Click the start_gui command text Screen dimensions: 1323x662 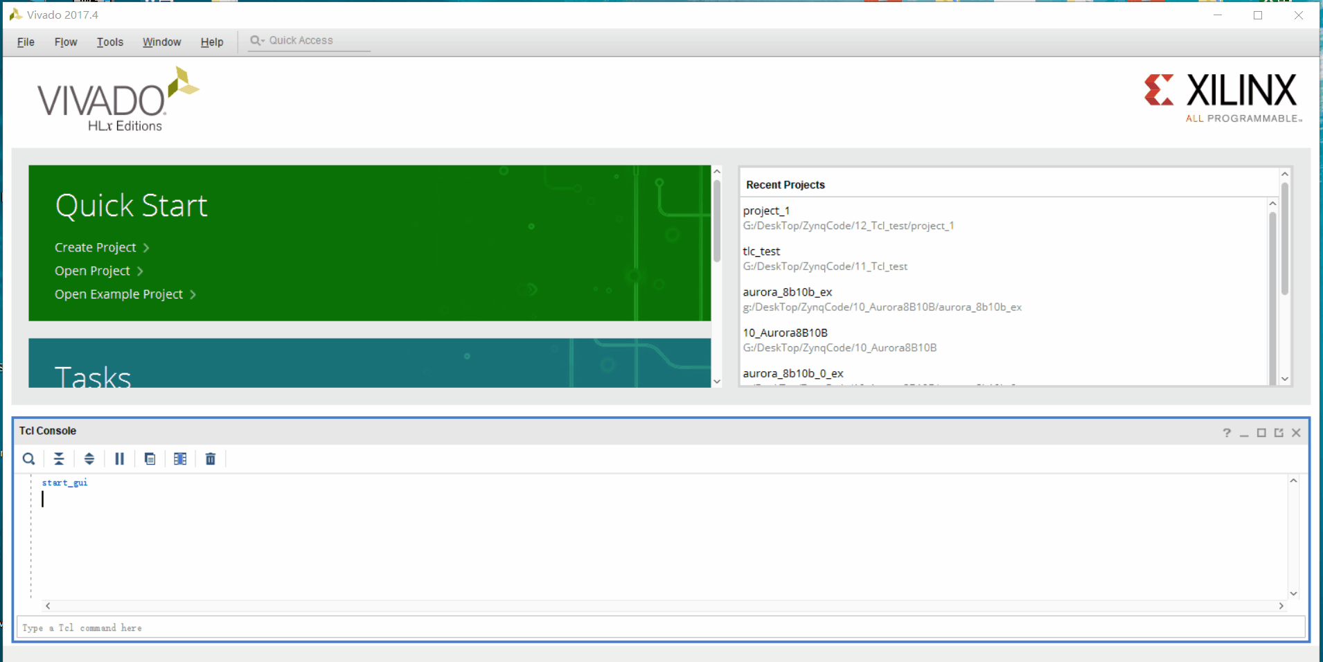(65, 483)
